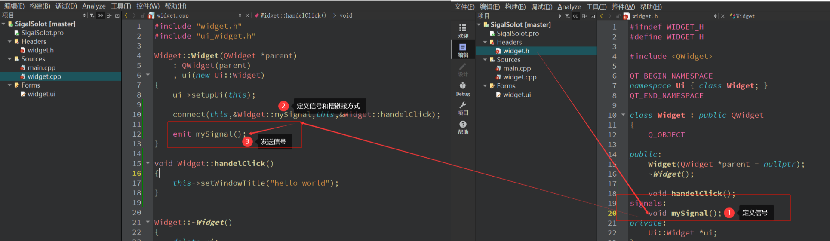Toggle link-with-editor icon in right project pane

pyautogui.click(x=575, y=16)
